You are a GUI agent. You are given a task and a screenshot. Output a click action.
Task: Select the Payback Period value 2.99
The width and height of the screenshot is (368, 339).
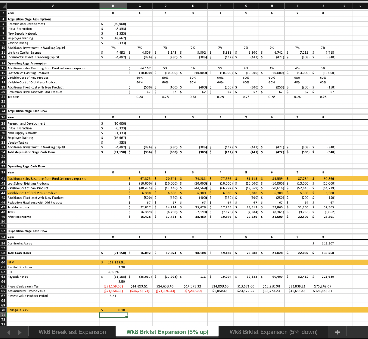coord(113,281)
